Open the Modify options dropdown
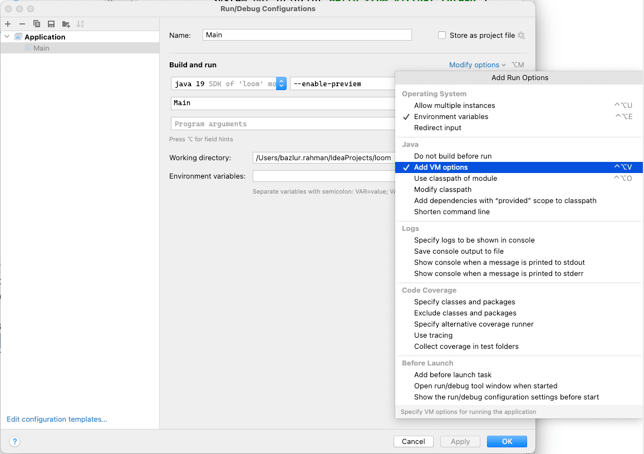644x454 pixels. 477,65
